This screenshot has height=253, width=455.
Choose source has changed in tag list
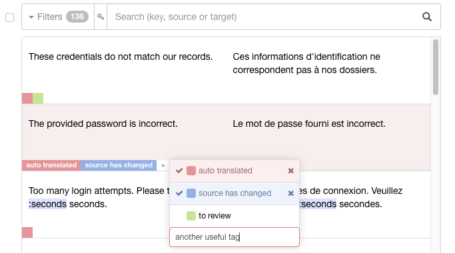click(234, 193)
